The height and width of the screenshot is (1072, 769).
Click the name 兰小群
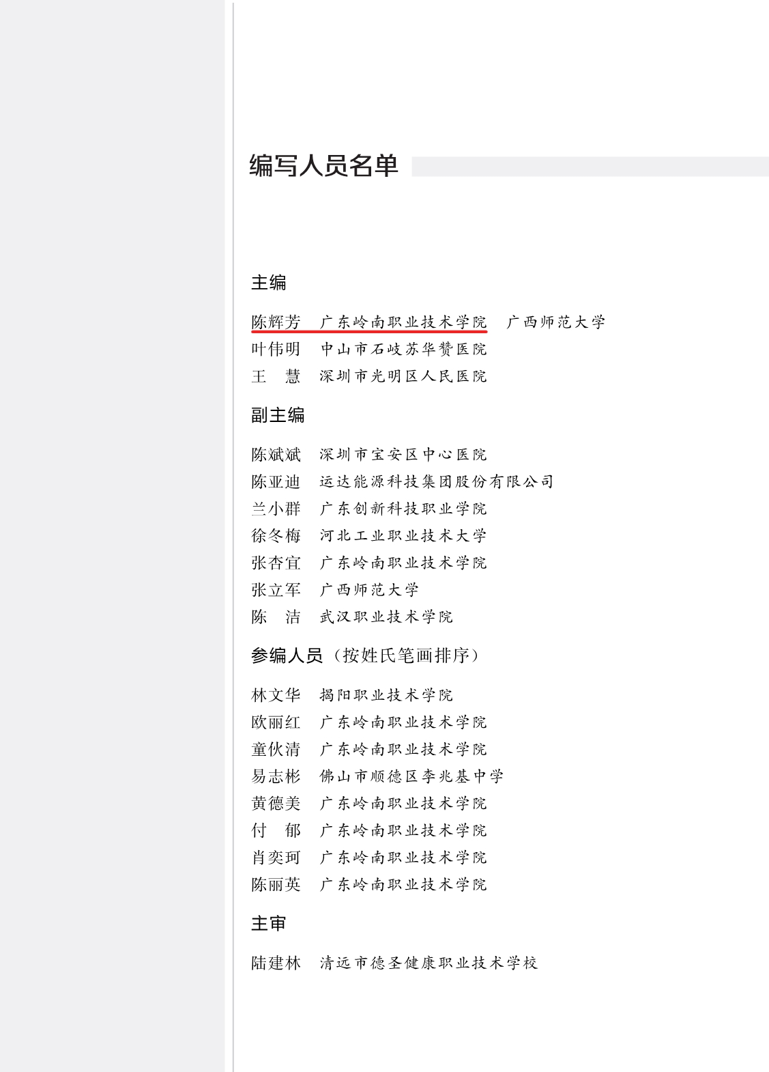276,509
